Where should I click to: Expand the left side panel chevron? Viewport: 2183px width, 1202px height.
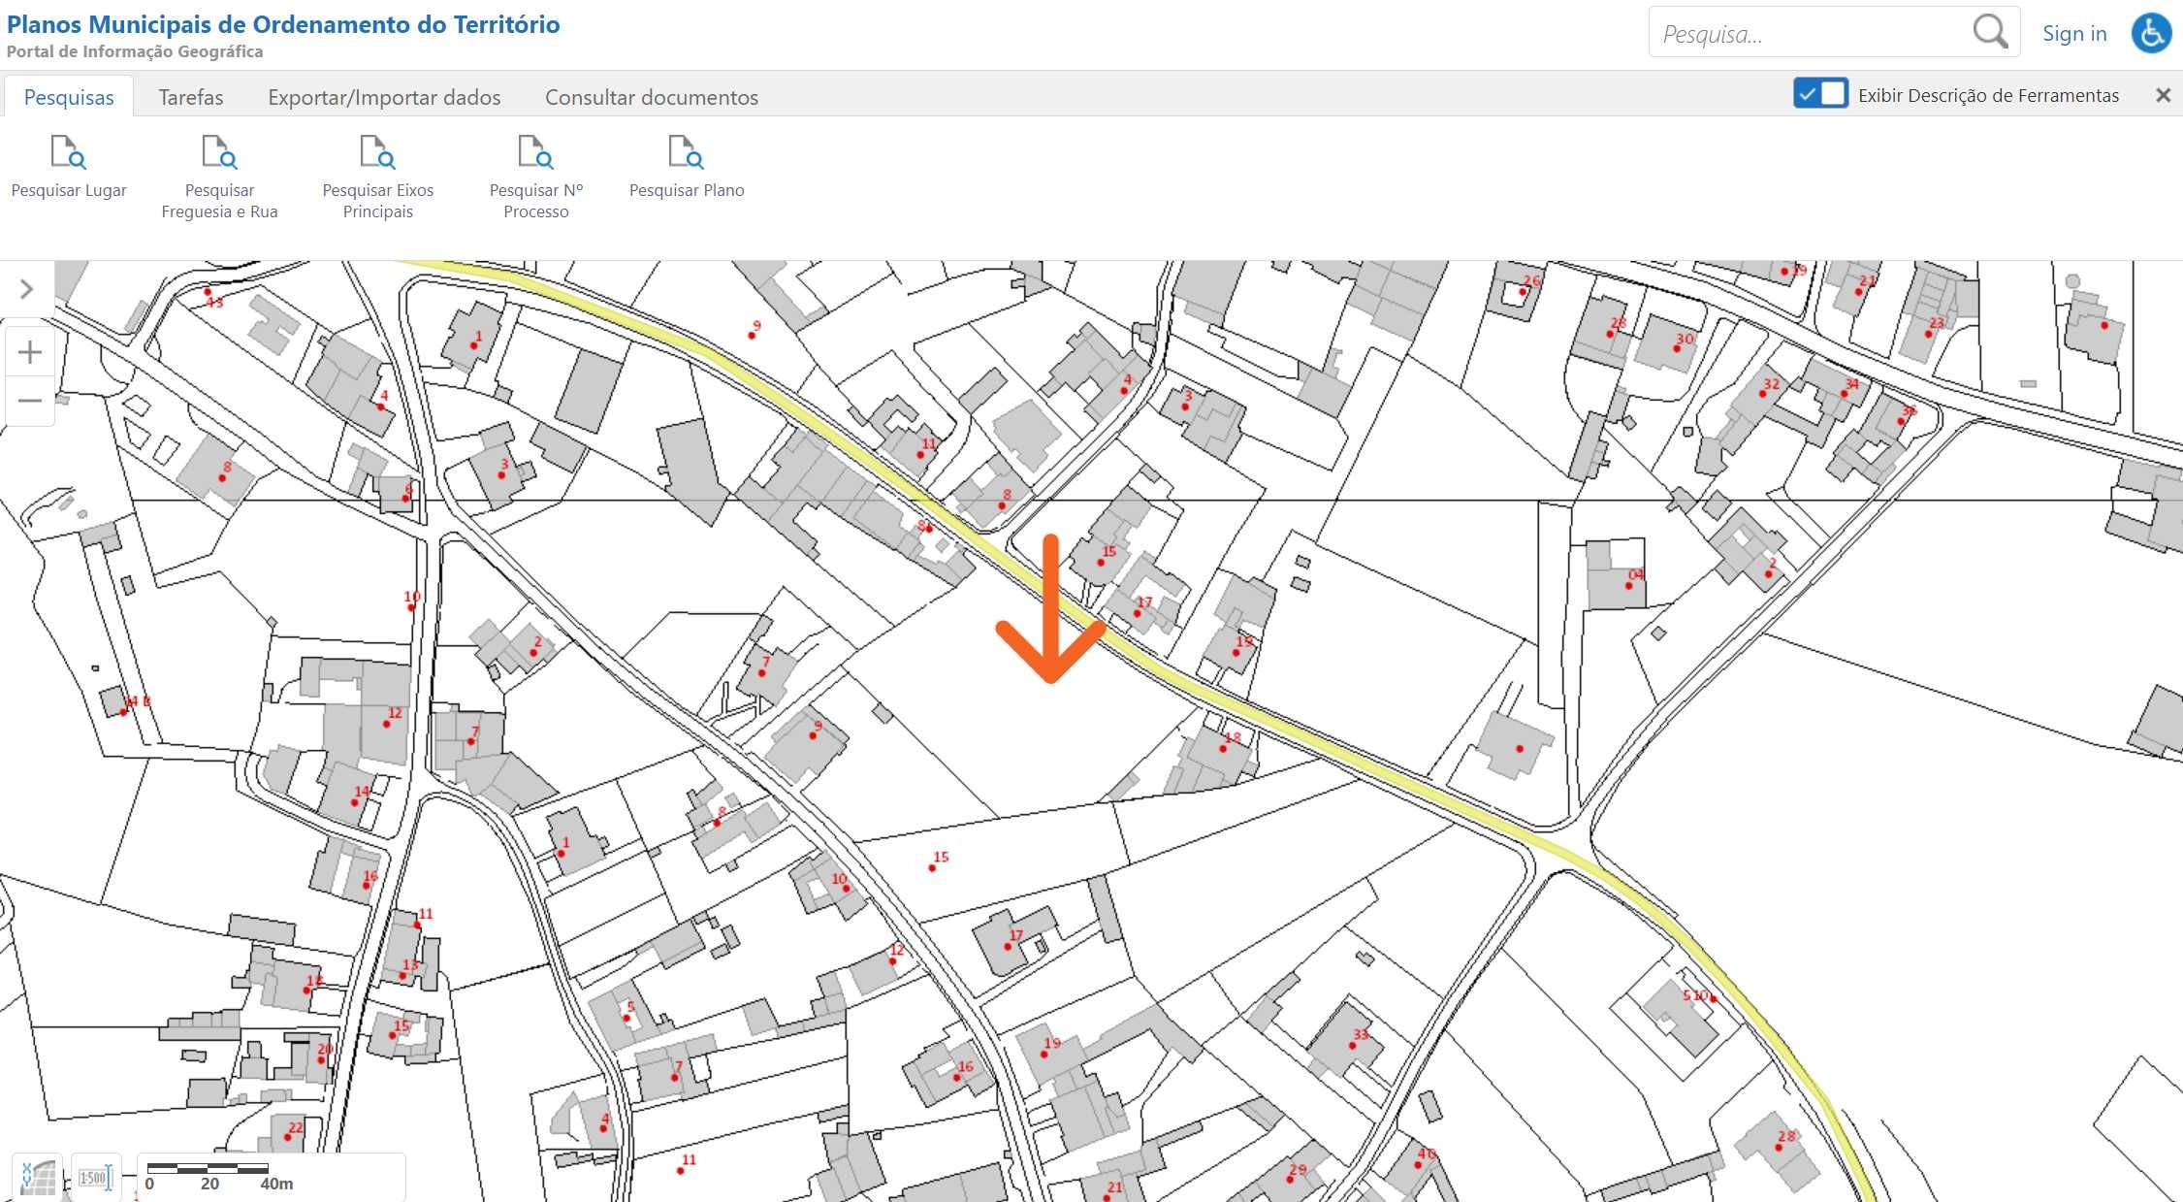26,289
